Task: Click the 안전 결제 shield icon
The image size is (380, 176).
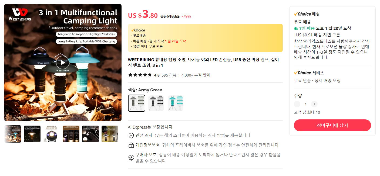Action: [x=131, y=136]
